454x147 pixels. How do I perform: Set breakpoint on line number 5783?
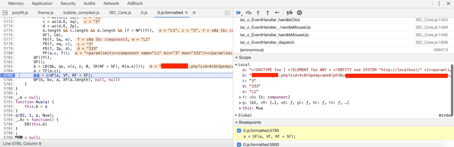click(8, 66)
